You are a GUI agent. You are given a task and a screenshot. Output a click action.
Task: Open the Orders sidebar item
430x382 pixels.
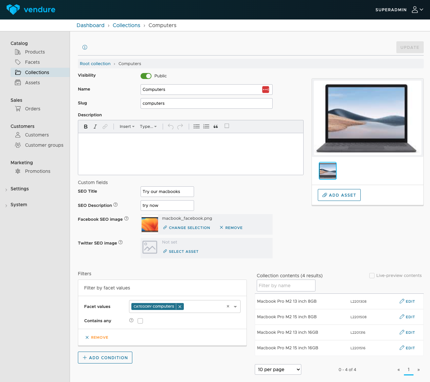coord(33,109)
